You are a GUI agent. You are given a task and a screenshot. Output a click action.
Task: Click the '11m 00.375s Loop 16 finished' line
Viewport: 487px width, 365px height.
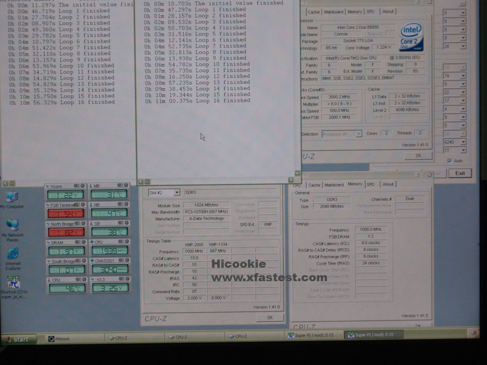(197, 101)
